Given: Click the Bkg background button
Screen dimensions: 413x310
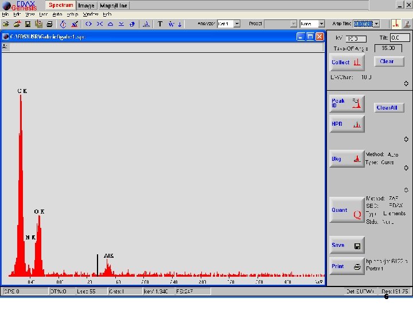Looking at the screenshot, I should coord(347,158).
